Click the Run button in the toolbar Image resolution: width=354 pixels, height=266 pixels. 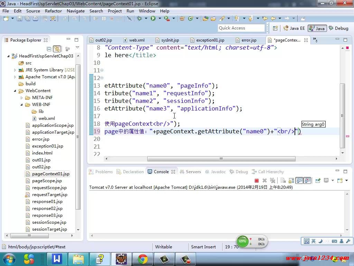pyautogui.click(x=153, y=19)
